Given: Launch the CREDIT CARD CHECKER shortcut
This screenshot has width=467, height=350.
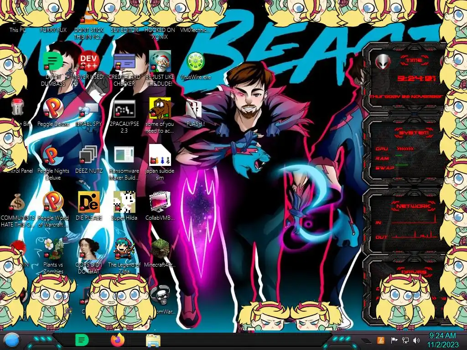Looking at the screenshot, I should point(124,62).
